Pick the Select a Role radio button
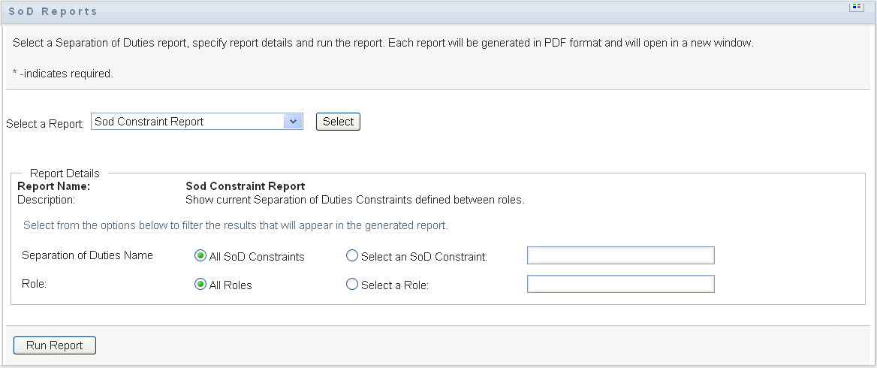 tap(352, 285)
